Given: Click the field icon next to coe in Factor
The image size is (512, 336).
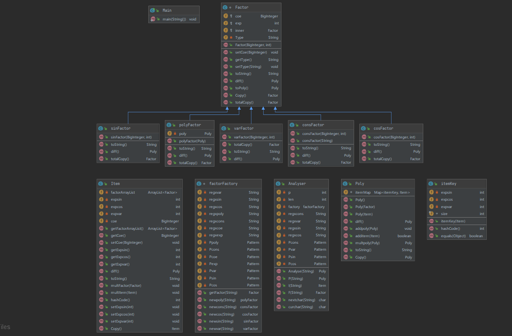Looking at the screenshot, I should point(226,16).
